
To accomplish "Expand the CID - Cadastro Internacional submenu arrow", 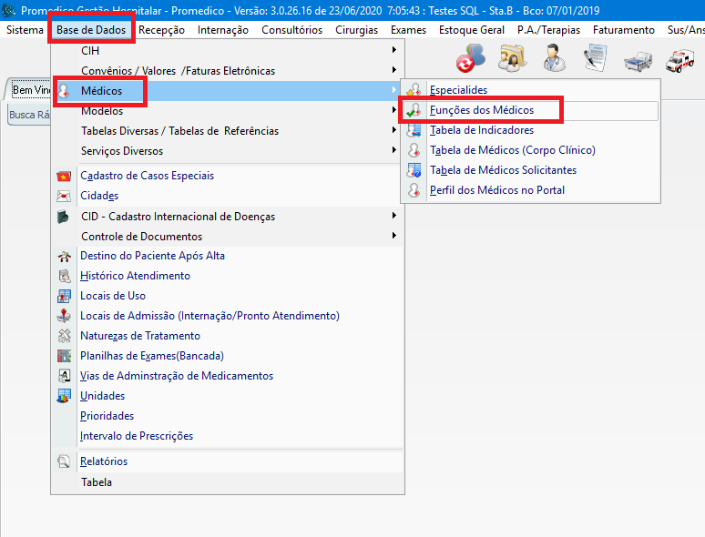I will [393, 215].
